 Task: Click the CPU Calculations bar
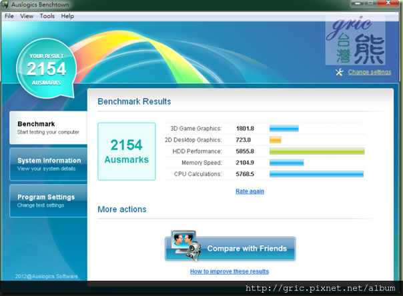316,174
